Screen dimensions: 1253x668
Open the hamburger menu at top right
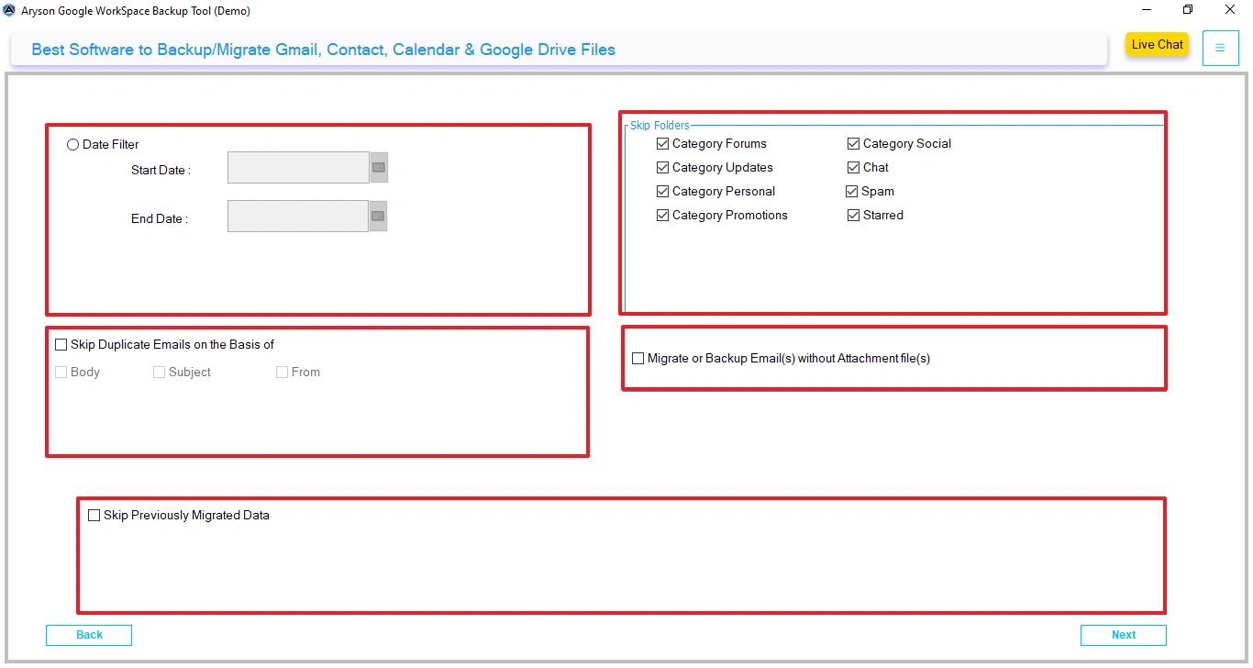point(1220,48)
